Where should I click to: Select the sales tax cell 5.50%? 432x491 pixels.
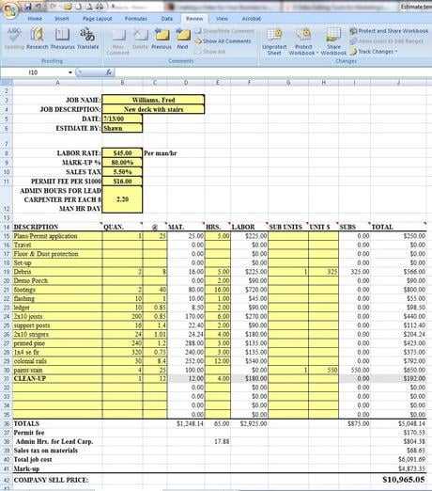122,172
